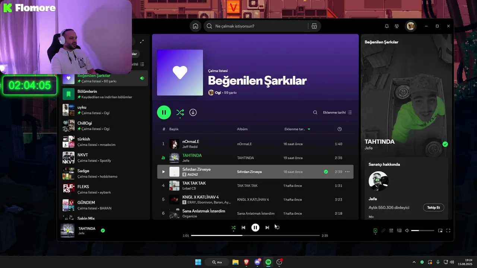The image size is (477, 268).
Task: Skip to previous track
Action: (x=243, y=227)
